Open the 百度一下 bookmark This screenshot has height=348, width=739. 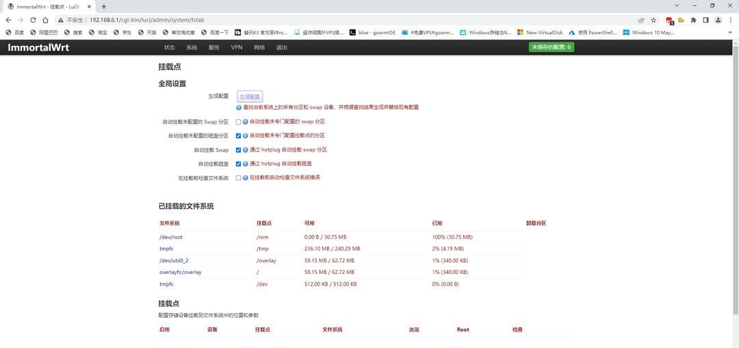215,32
